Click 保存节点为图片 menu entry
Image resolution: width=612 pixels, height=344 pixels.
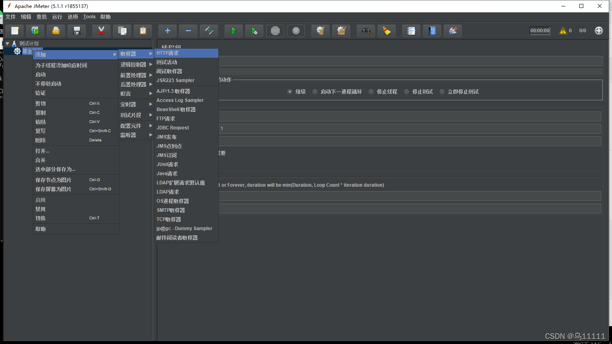(76, 180)
